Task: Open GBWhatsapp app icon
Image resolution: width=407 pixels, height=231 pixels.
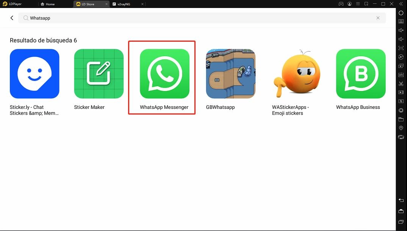Action: tap(231, 74)
